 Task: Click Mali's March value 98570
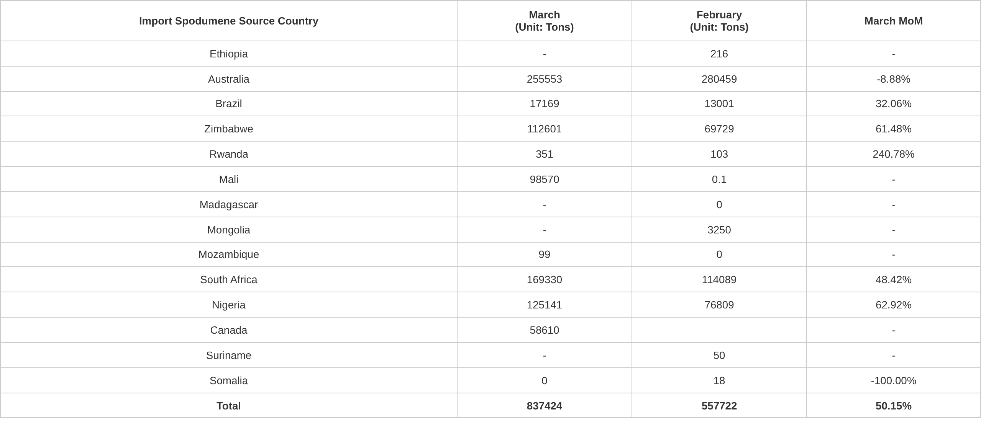coord(544,179)
